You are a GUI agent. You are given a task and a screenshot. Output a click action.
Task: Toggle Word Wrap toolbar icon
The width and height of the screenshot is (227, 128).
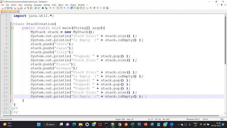(x=65, y=8)
